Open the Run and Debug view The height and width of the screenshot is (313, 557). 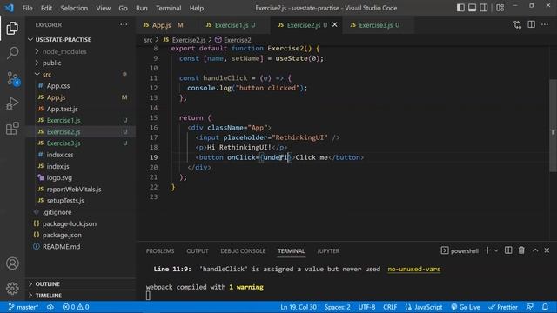tap(12, 103)
